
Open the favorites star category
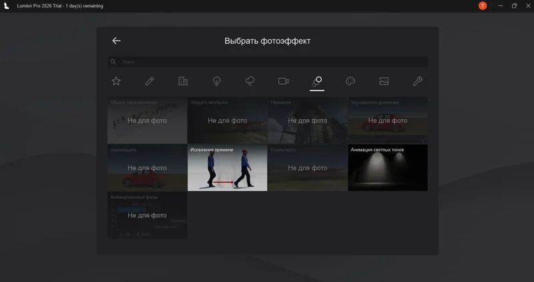116,81
